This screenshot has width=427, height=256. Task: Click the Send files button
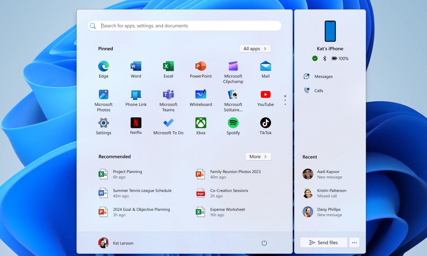[323, 243]
